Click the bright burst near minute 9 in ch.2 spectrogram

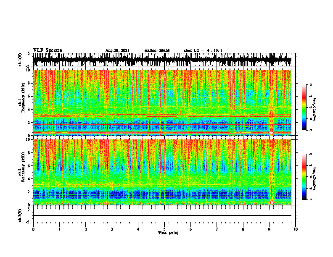click(x=272, y=172)
